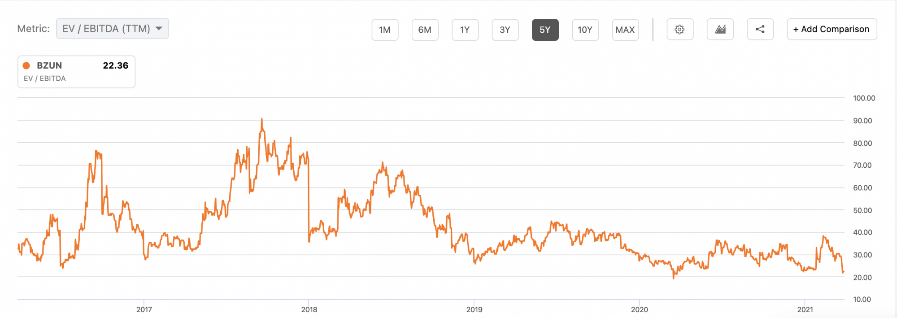897x318 pixels.
Task: Switch to the 10Y time range
Action: [585, 30]
